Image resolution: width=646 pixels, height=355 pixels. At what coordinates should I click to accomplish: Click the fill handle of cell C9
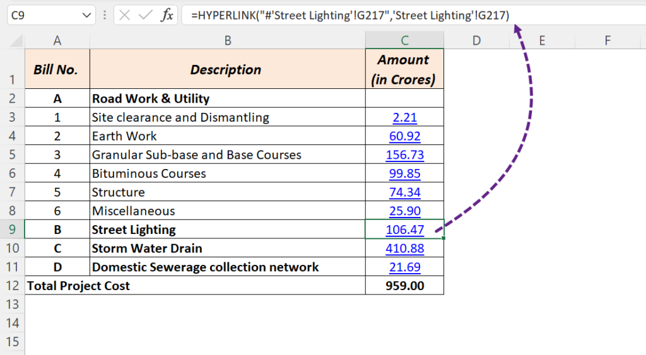[443, 238]
